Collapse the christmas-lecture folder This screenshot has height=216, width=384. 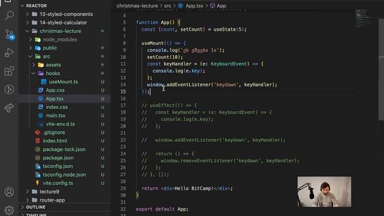coord(28,31)
